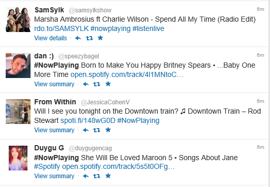Viewport: 270px width, 187px height.
Task: Open the #Spotify hashtag in Duygu's tweet
Action: tap(47, 167)
